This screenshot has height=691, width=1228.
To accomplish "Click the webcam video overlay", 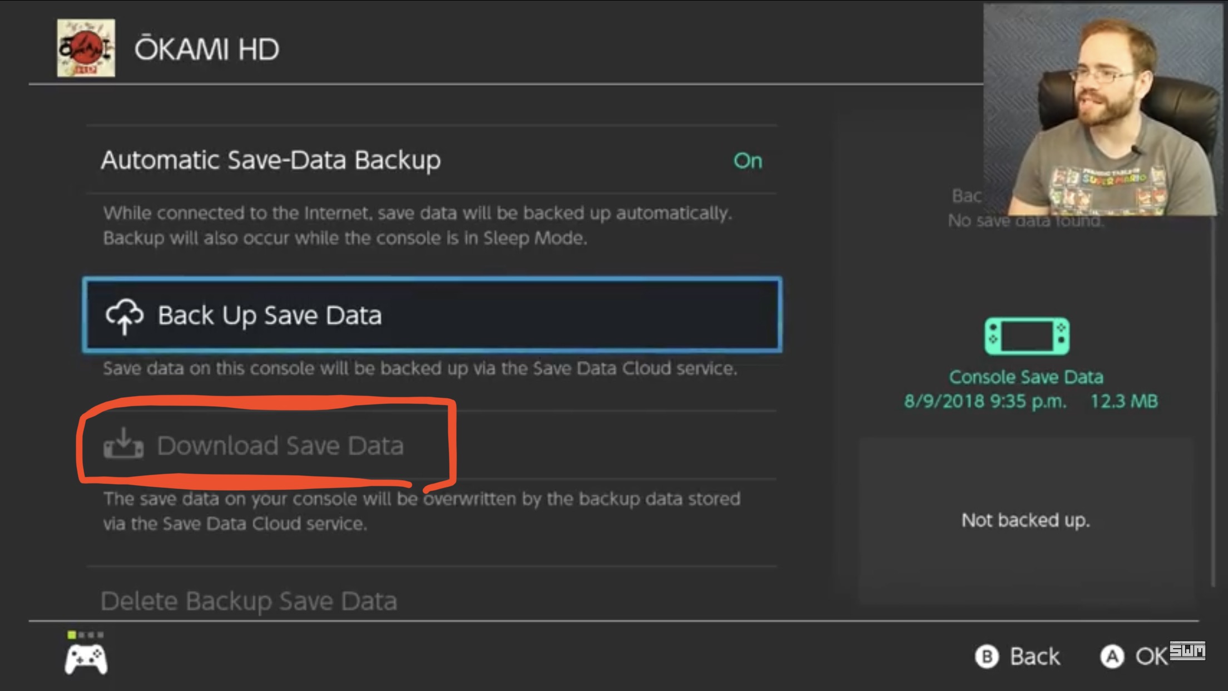I will coord(1103,110).
